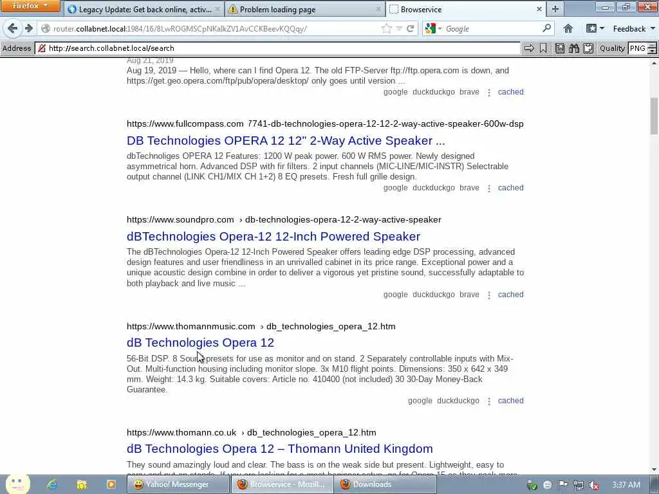Click the site identity globe icon
The image size is (659, 494).
46,28
